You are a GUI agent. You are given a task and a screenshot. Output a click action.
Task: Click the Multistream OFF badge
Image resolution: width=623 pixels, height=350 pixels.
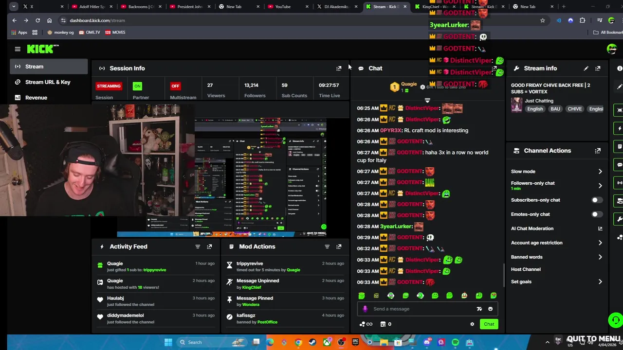[175, 86]
